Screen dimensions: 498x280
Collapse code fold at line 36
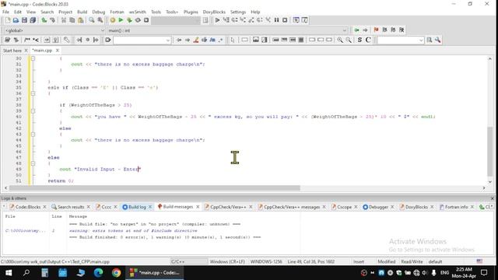pyautogui.click(x=33, y=93)
